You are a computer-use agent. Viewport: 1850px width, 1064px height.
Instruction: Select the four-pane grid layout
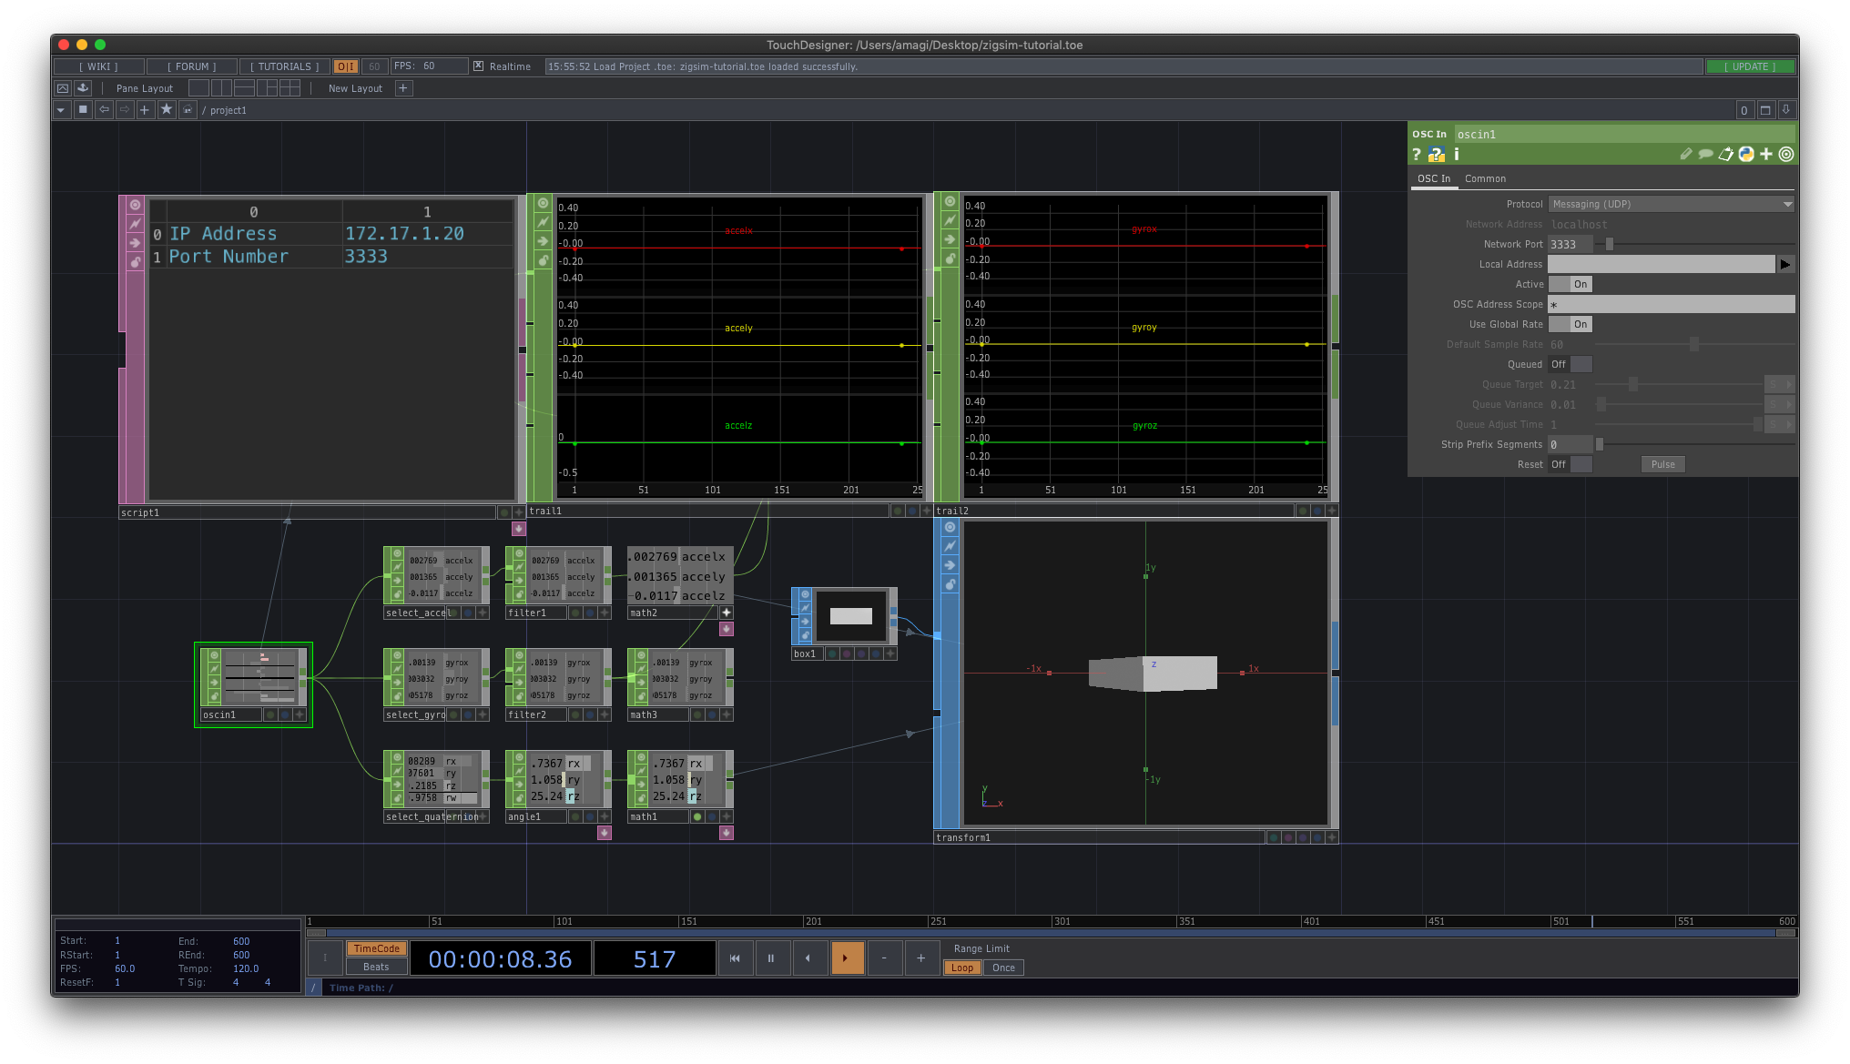point(290,88)
